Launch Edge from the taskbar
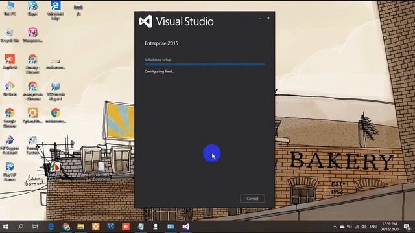Image resolution: width=415 pixels, height=233 pixels. [x=51, y=227]
